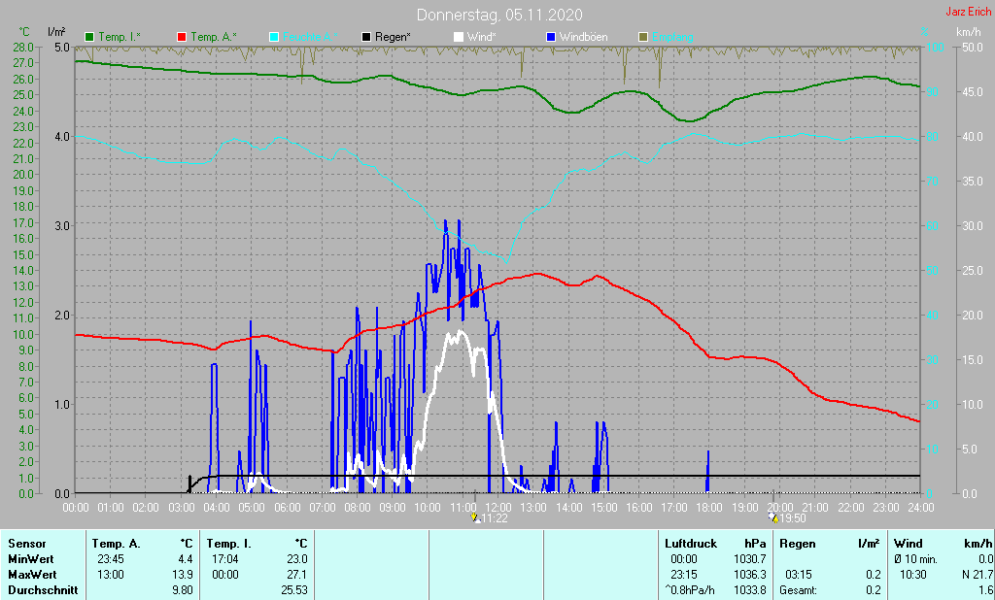Click the marker icon beside 11:22
The height and width of the screenshot is (600, 995).
474,518
